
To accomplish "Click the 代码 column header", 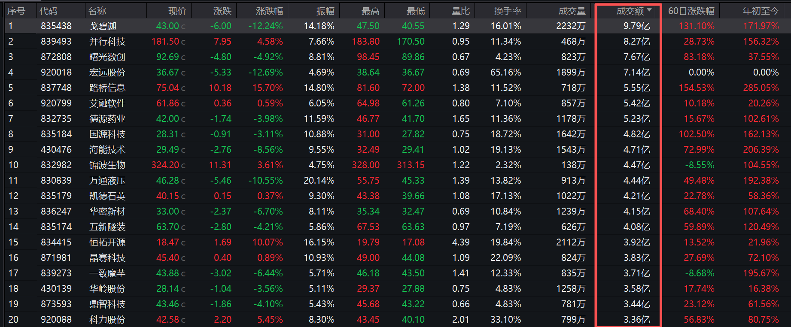I will point(49,11).
